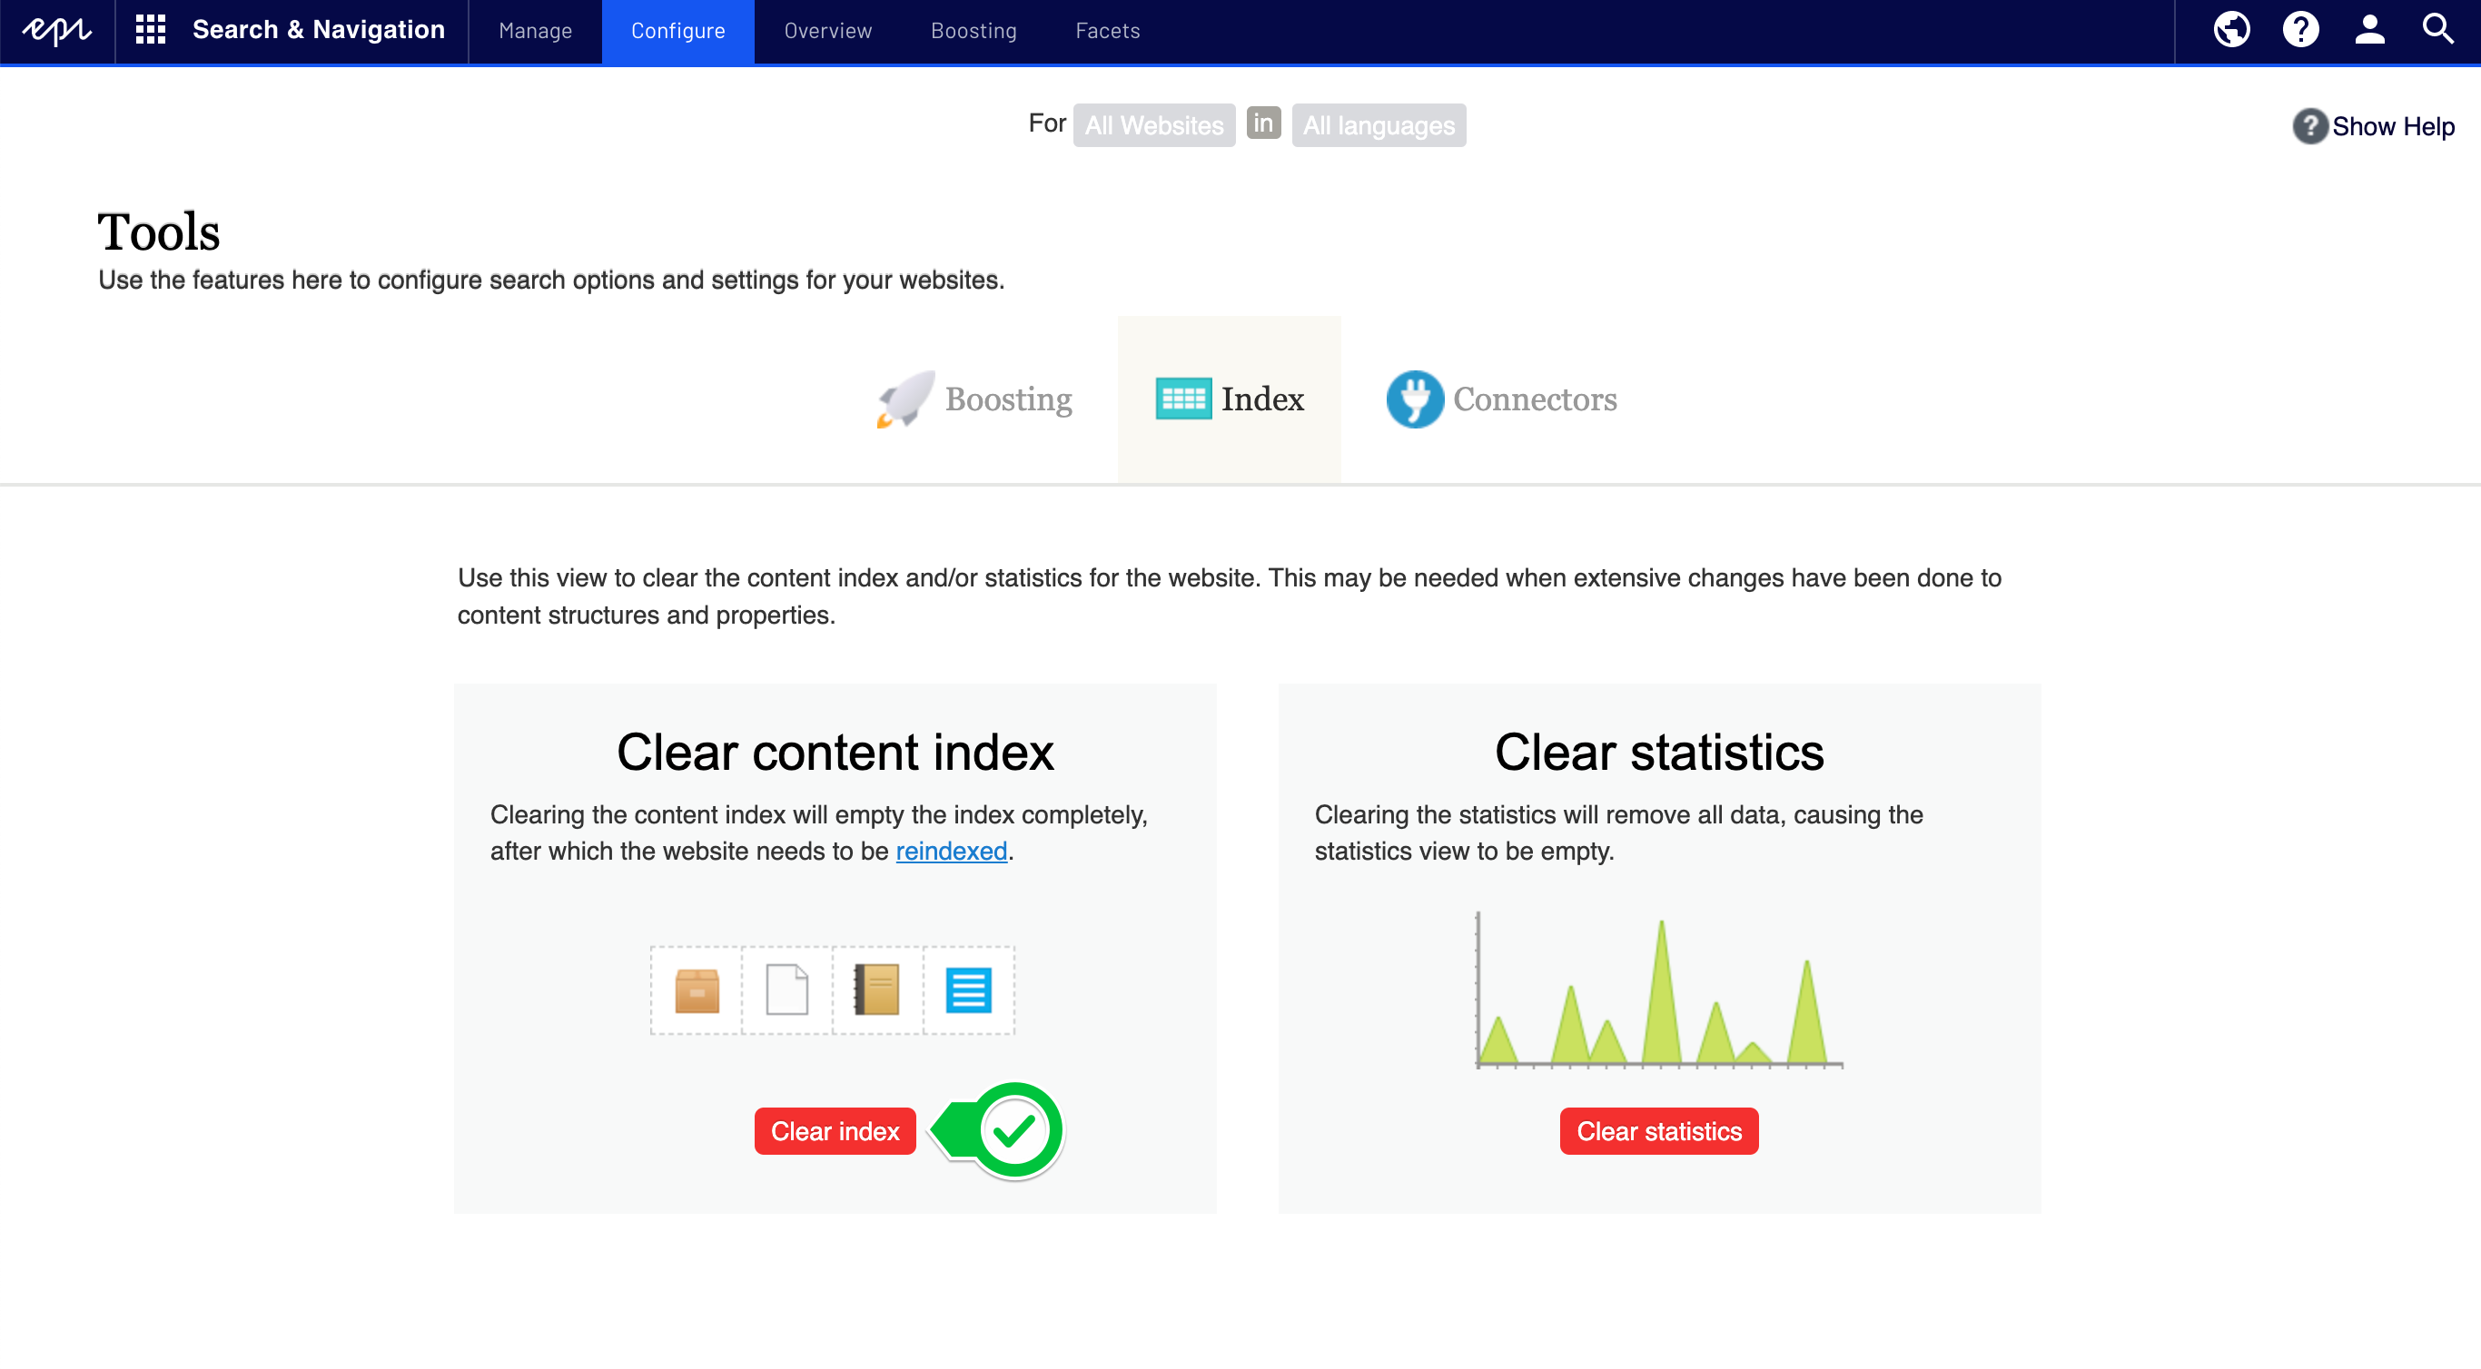This screenshot has width=2481, height=1369.
Task: Select the Index tools tab
Action: click(1229, 399)
